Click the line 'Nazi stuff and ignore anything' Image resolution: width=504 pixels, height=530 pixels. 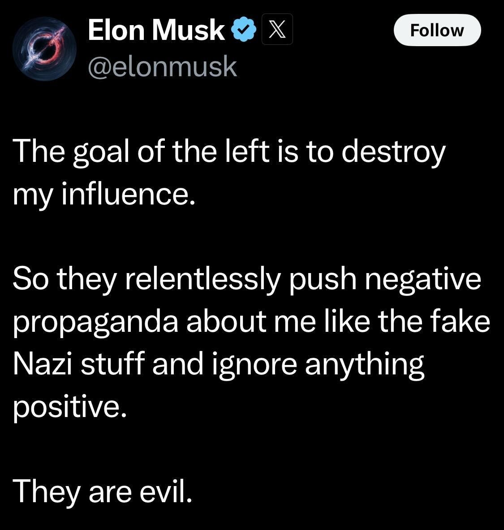pyautogui.click(x=218, y=365)
